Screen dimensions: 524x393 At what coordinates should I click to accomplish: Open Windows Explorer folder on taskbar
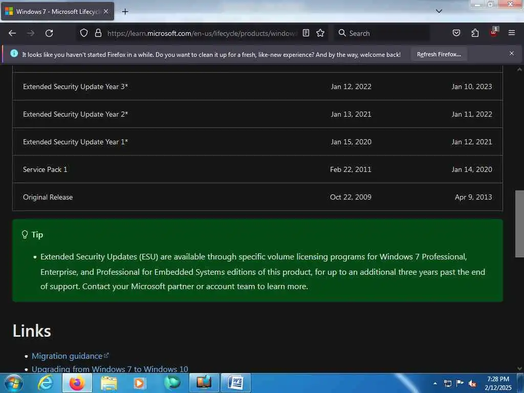(109, 383)
